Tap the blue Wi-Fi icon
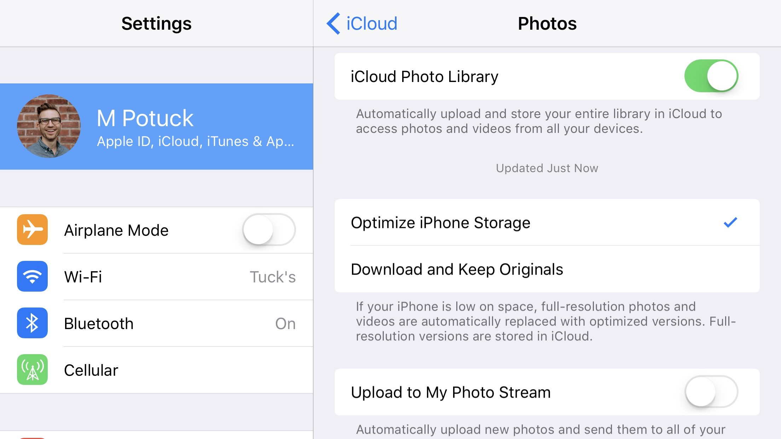 click(32, 276)
